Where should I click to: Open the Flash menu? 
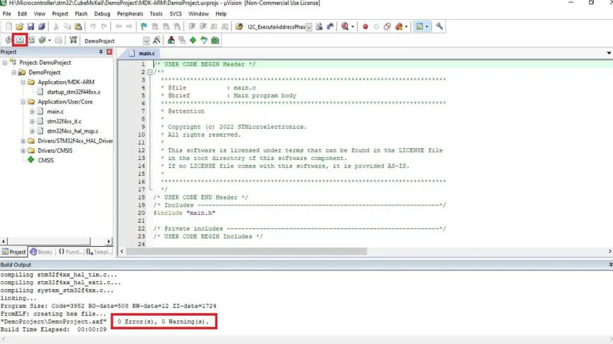click(81, 14)
